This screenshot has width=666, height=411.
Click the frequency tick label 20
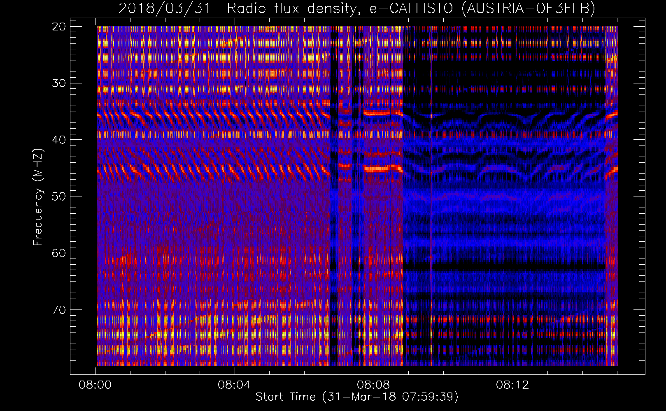59,27
